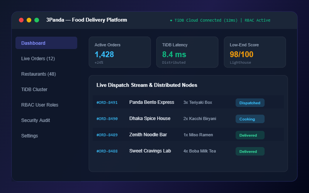Image resolution: width=309 pixels, height=193 pixels.
Task: Click the Lighthouse label under score
Action: click(x=240, y=63)
